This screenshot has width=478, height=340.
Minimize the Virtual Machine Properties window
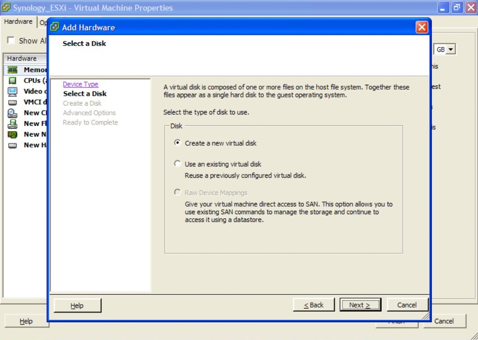(x=443, y=8)
